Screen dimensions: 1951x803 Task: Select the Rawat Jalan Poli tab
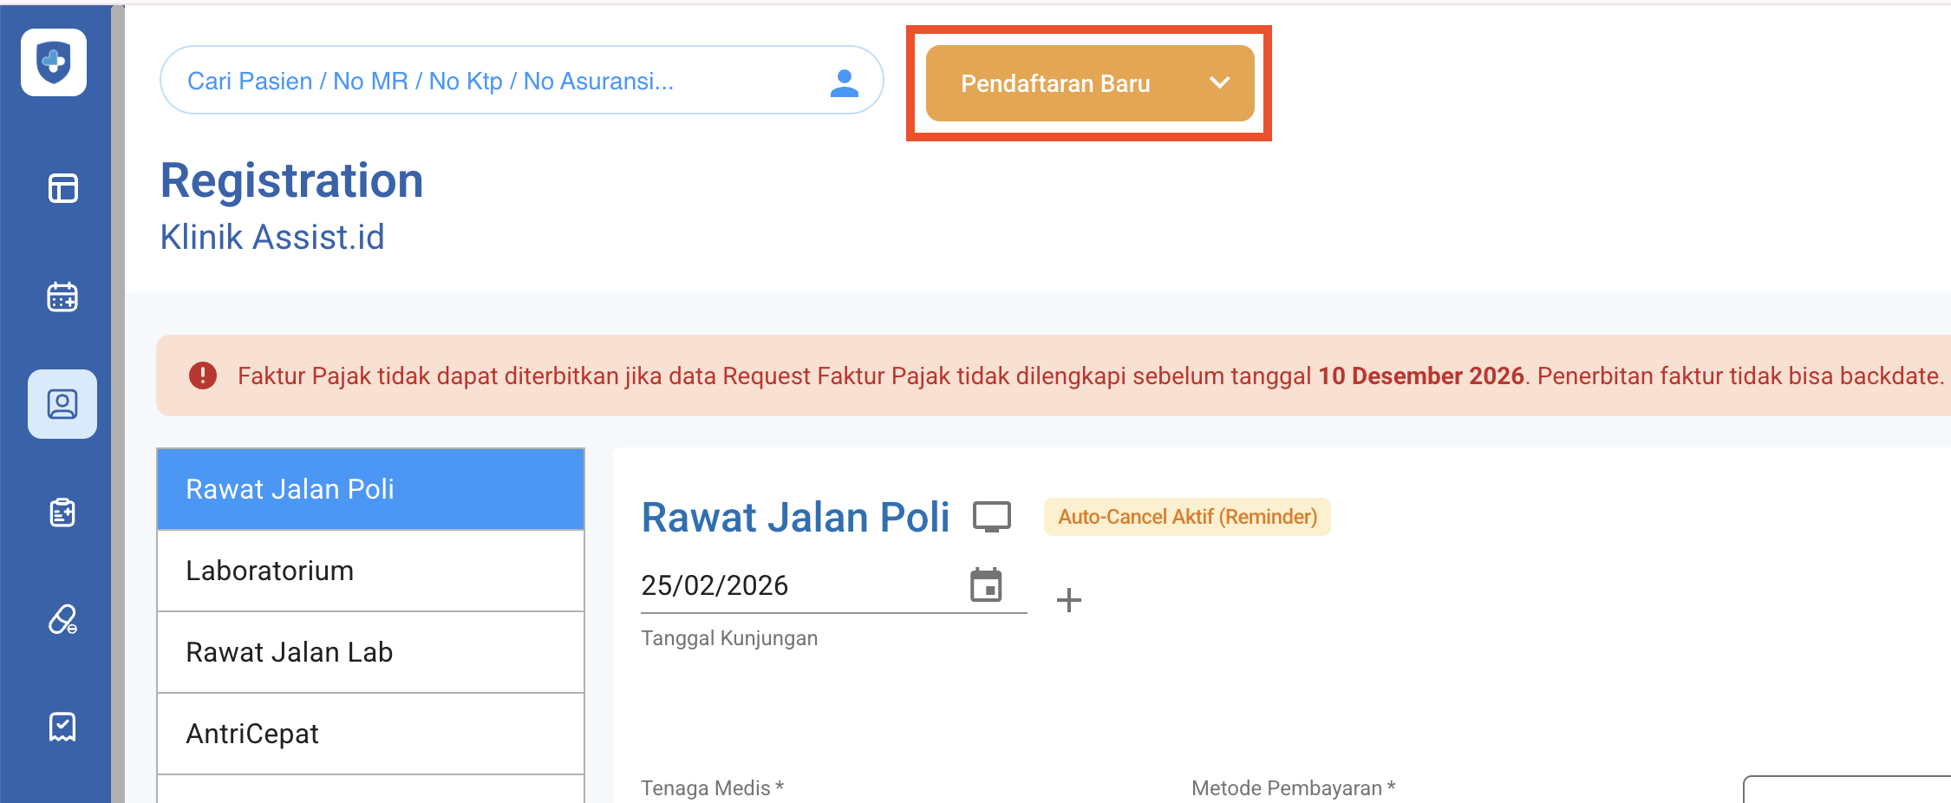tap(370, 489)
